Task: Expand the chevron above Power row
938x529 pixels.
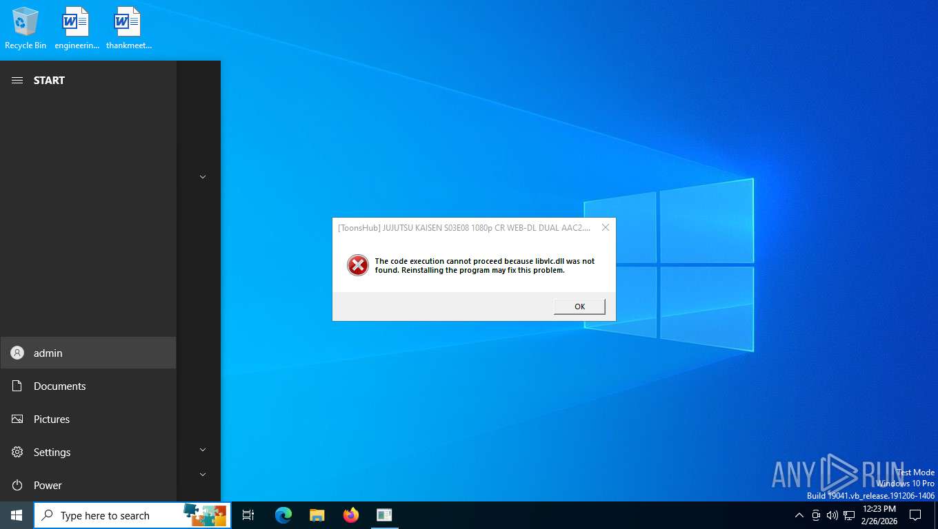Action: click(203, 475)
